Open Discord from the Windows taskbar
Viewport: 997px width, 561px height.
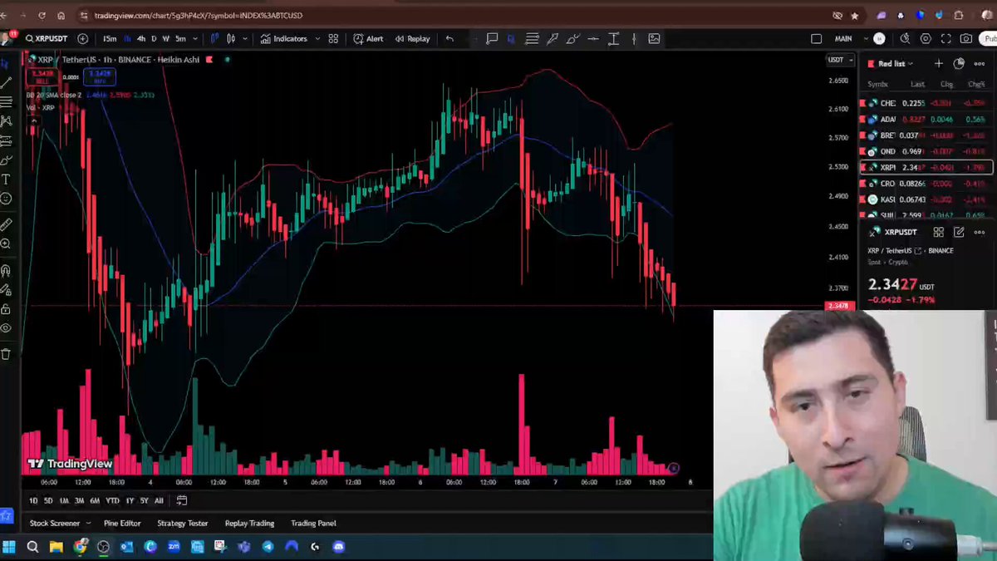(339, 547)
